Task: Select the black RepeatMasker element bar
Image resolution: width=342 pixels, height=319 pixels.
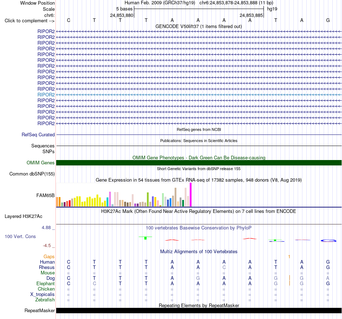Action: pos(199,310)
